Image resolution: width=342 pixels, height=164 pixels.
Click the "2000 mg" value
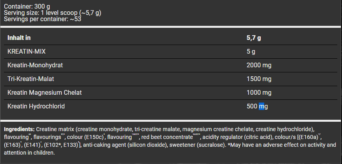tap(259, 65)
